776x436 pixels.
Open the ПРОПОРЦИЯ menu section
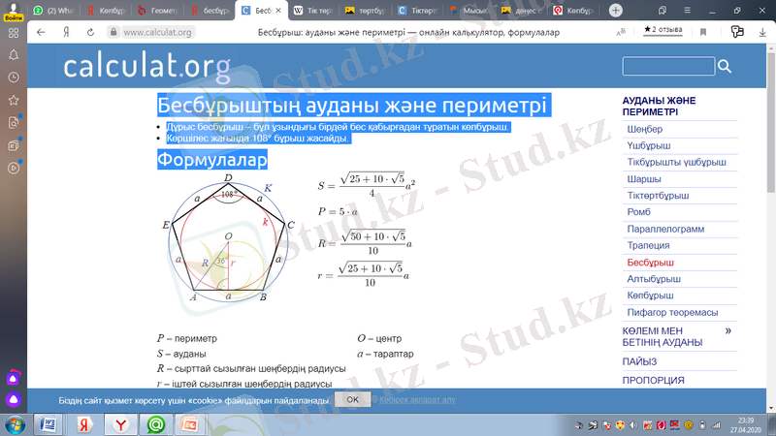tap(653, 380)
